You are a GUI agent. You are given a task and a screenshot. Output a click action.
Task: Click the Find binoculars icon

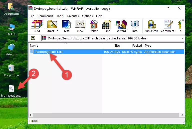pos(107,26)
